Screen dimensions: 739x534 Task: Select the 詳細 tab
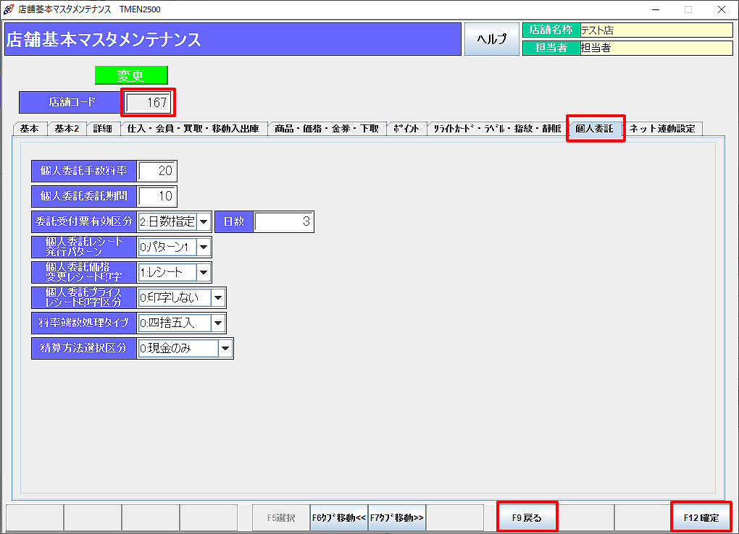pos(103,129)
